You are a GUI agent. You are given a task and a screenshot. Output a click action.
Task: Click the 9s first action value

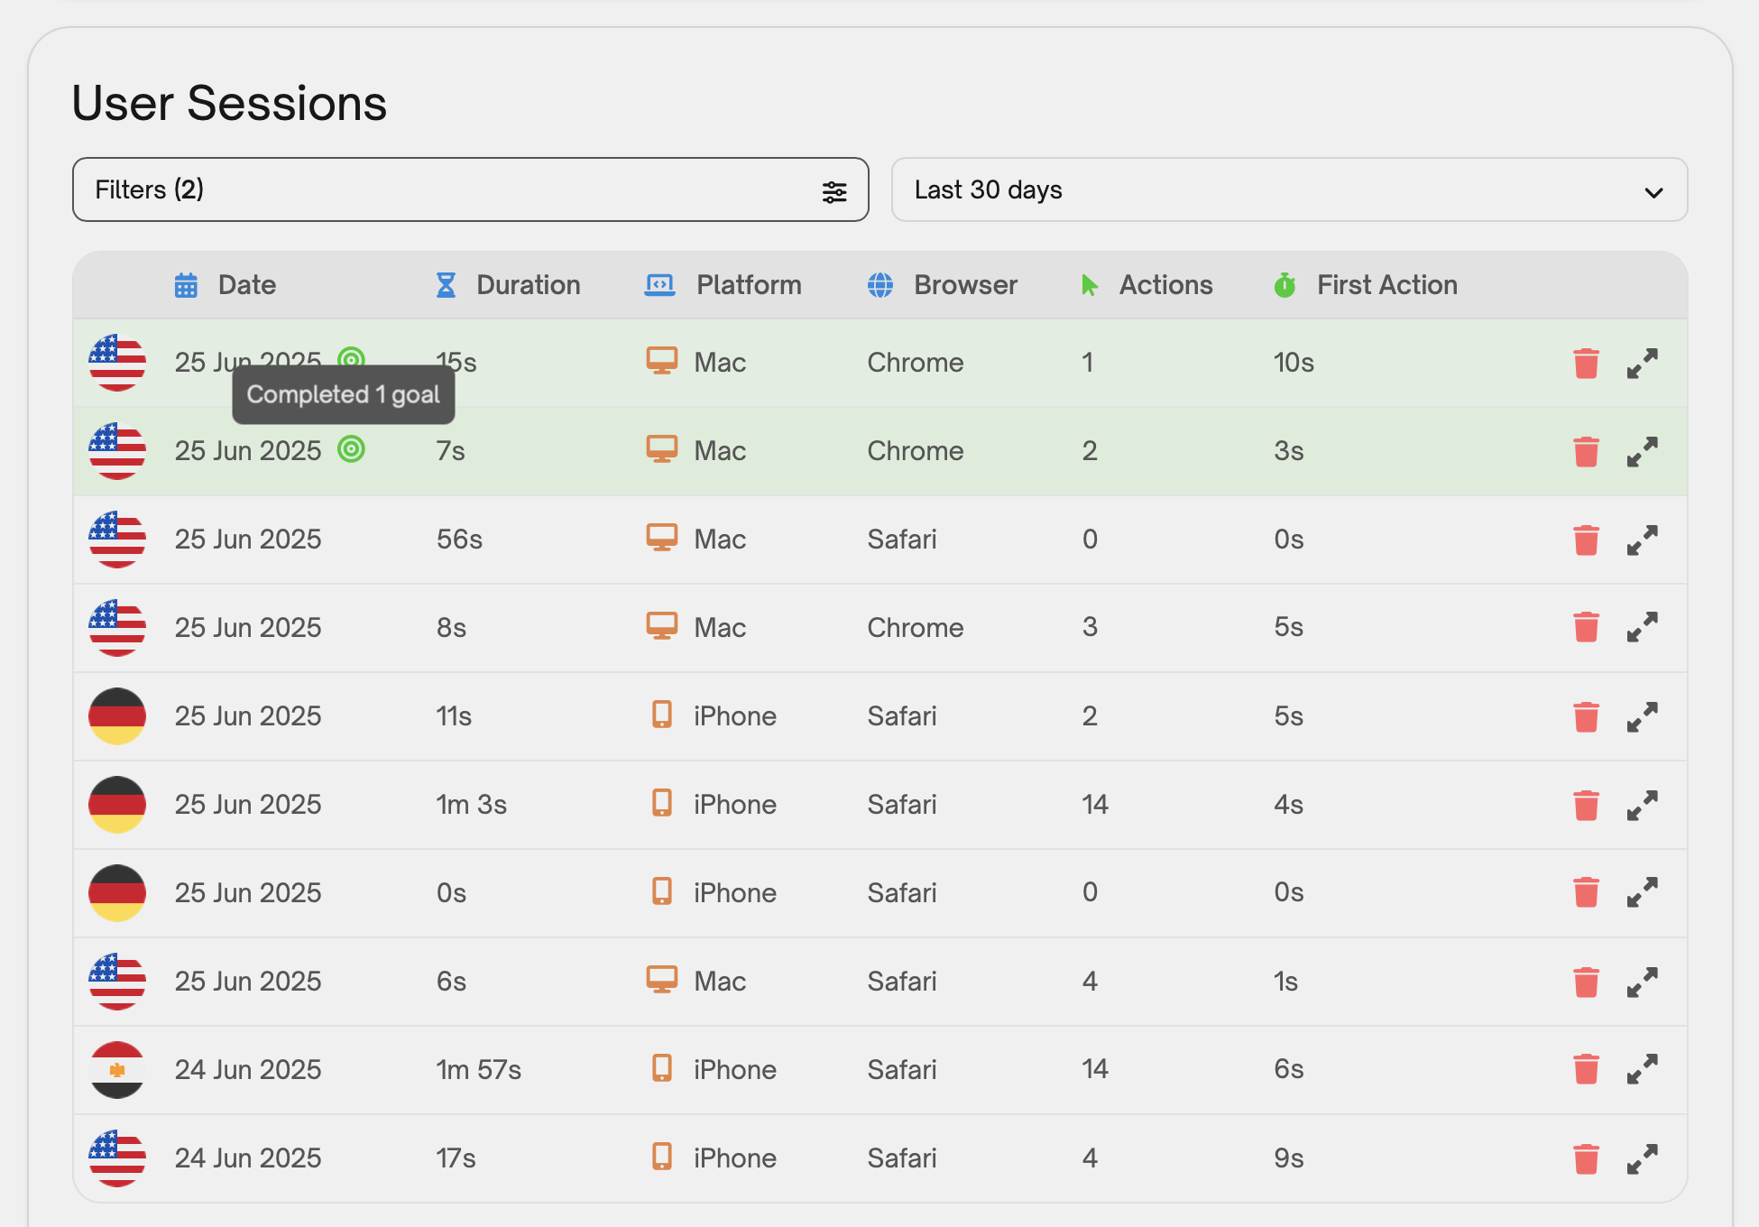1288,1158
